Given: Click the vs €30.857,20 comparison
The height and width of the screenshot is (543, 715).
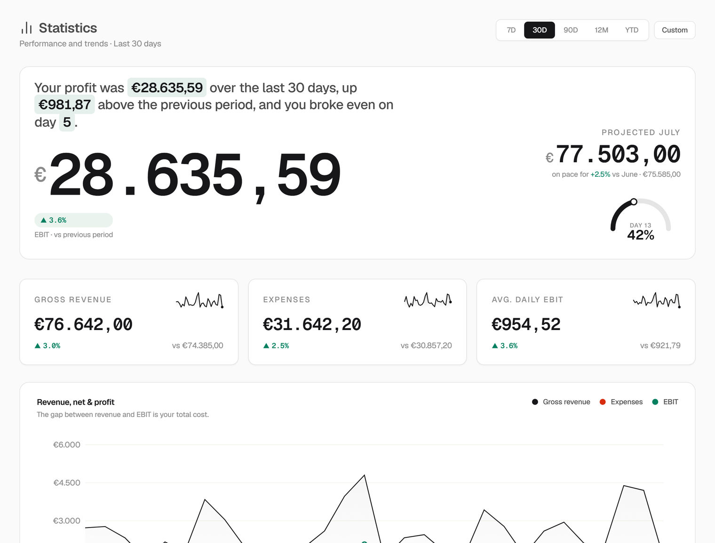Looking at the screenshot, I should tap(426, 346).
